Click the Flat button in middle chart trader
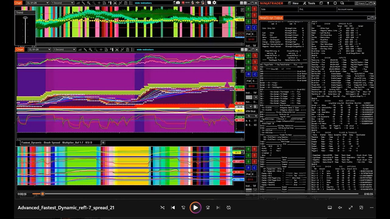The width and height of the screenshot is (390, 219). (x=248, y=81)
